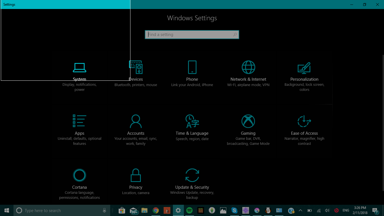Open Time & Language settings

tap(192, 127)
